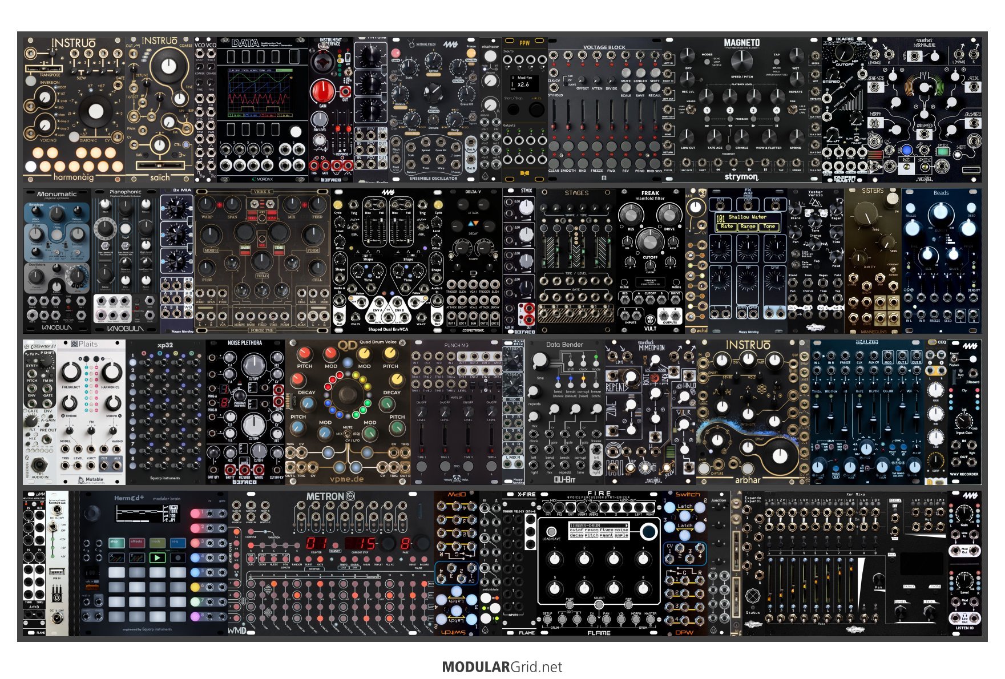Click the RND SEQ button on Voltage Block

click(x=655, y=163)
